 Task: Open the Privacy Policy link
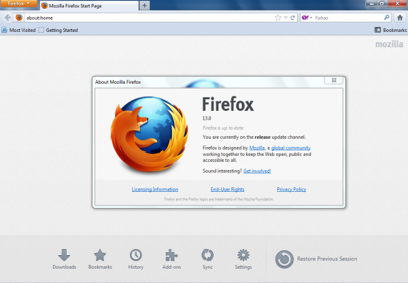tap(292, 189)
